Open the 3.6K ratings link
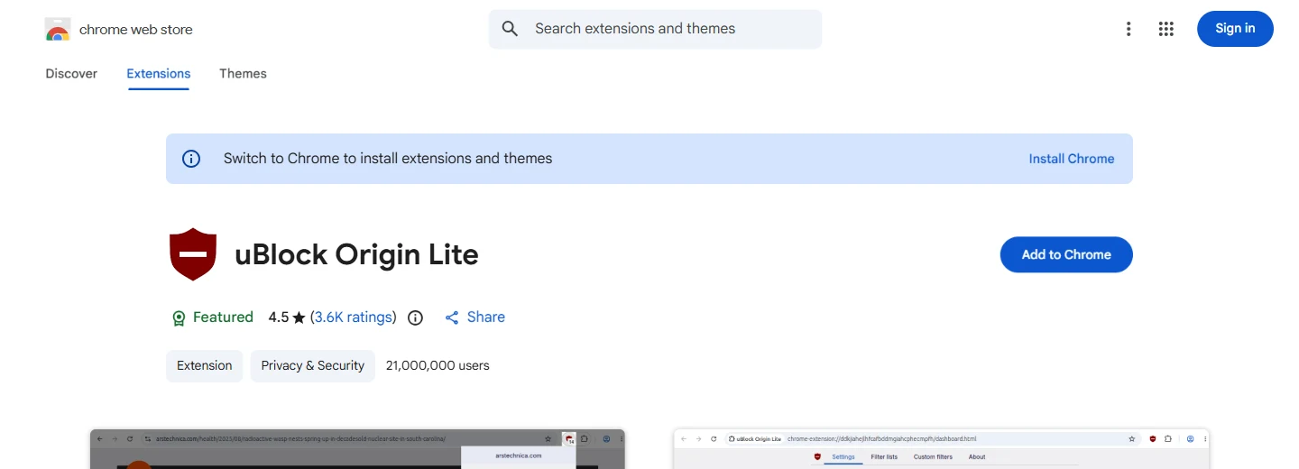The height and width of the screenshot is (469, 1299). point(354,317)
